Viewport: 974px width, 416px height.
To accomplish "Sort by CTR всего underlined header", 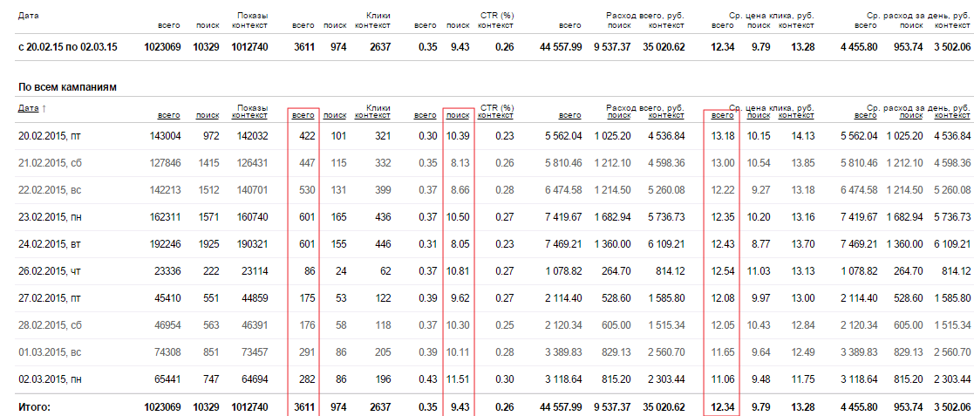I will [x=426, y=115].
